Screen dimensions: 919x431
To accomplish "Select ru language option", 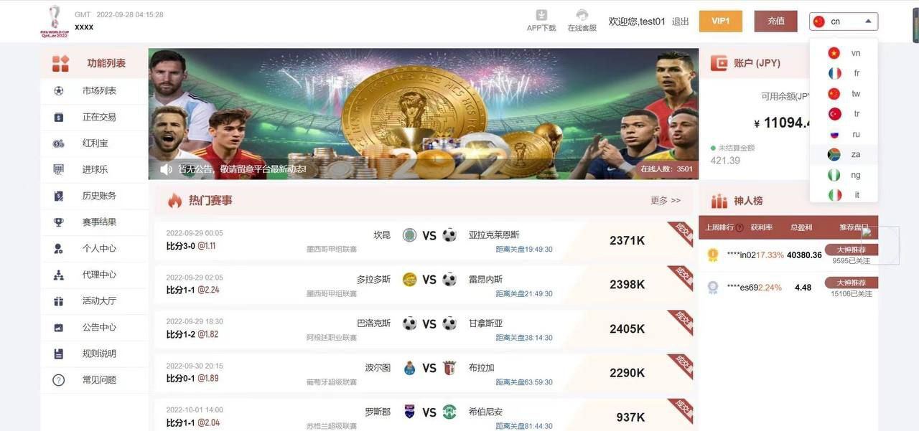I will pyautogui.click(x=844, y=134).
